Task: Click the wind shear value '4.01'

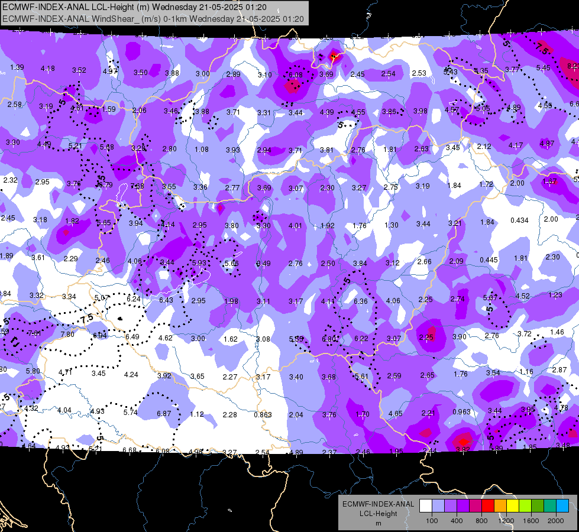Action: (295, 226)
